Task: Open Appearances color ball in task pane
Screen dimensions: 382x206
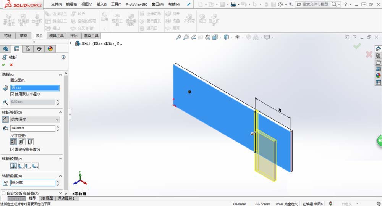Action: pyautogui.click(x=378, y=76)
